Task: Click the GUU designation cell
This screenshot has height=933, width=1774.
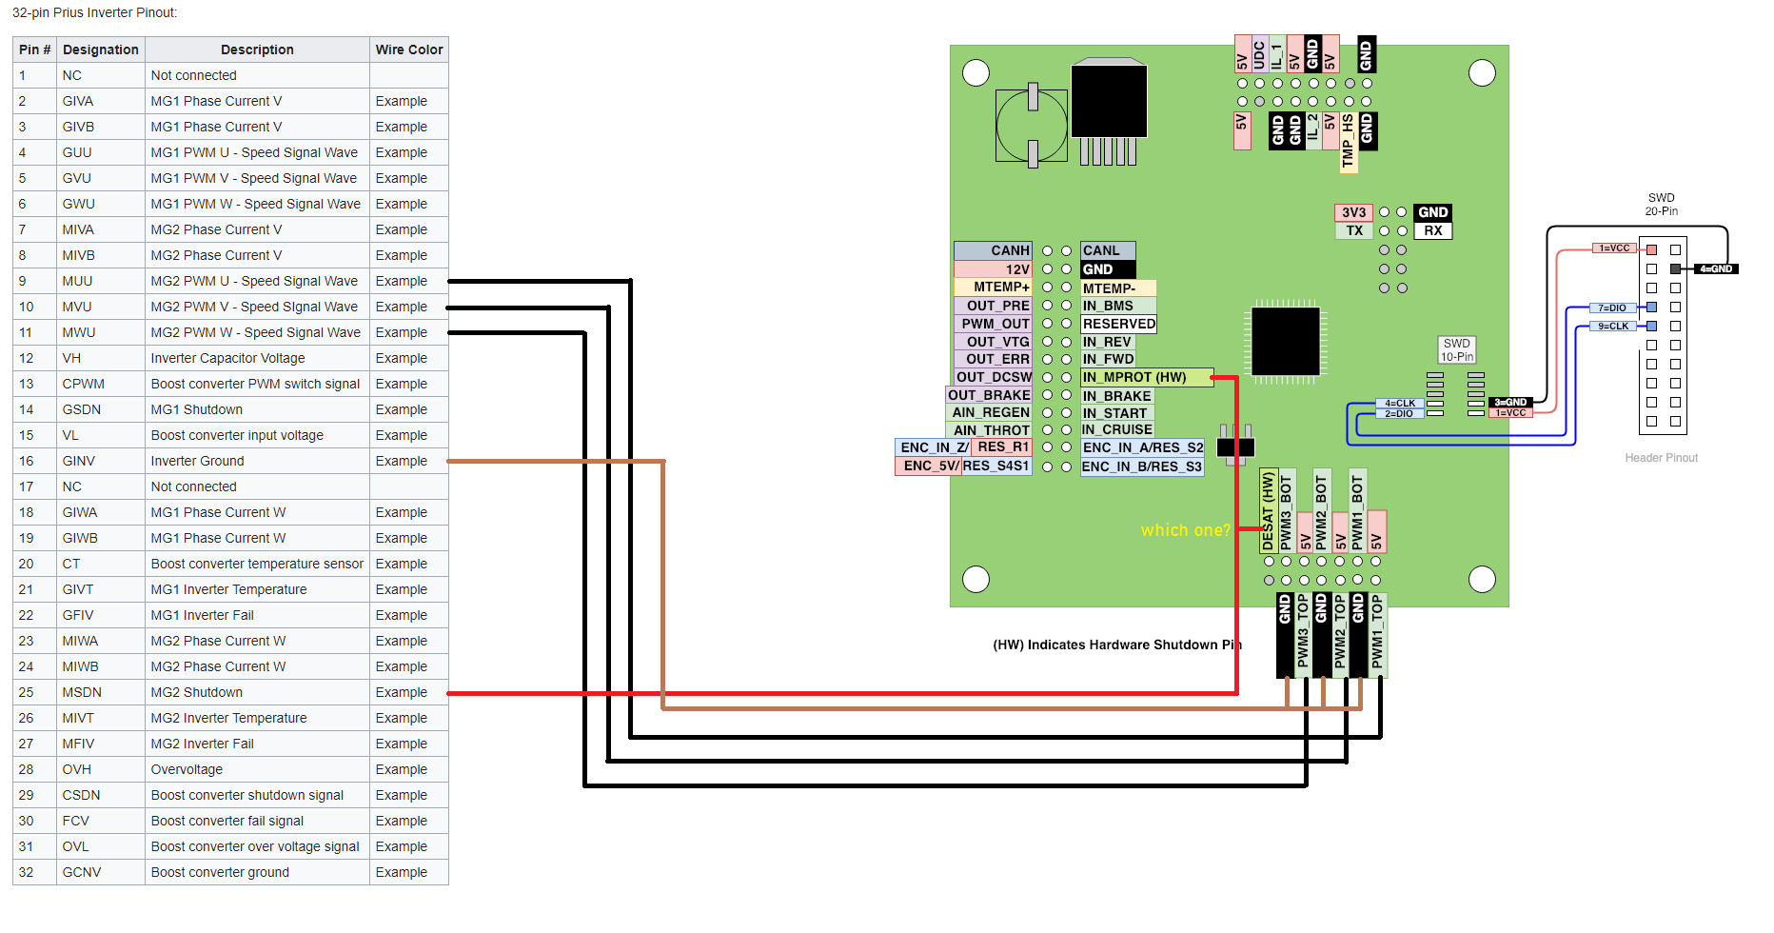Action: pyautogui.click(x=101, y=152)
